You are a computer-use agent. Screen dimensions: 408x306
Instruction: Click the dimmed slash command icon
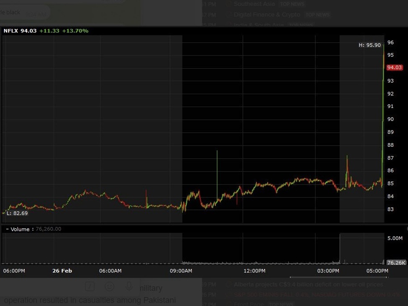(90, 286)
